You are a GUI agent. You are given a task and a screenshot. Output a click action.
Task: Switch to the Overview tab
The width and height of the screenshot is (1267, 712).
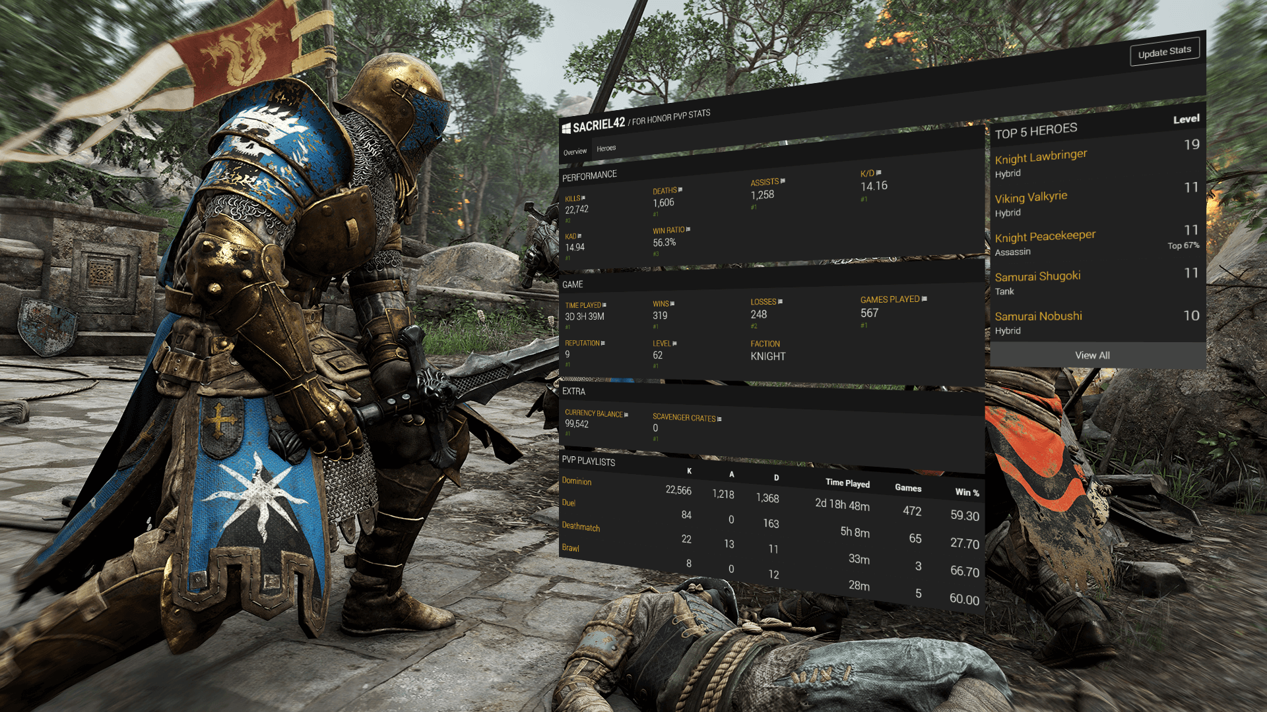575,152
